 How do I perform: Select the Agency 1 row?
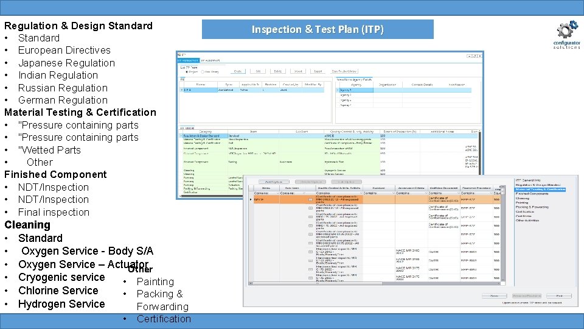pos(404,90)
